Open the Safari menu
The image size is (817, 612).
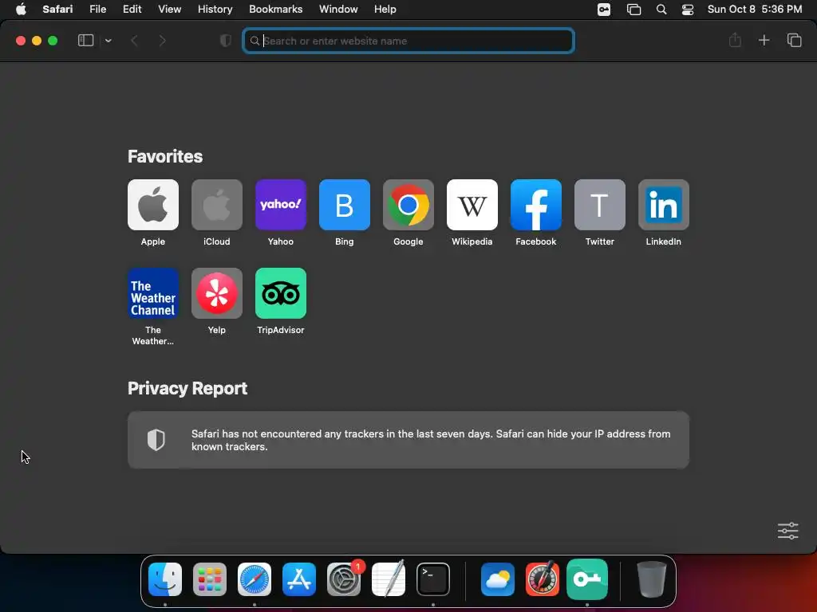[x=57, y=9]
